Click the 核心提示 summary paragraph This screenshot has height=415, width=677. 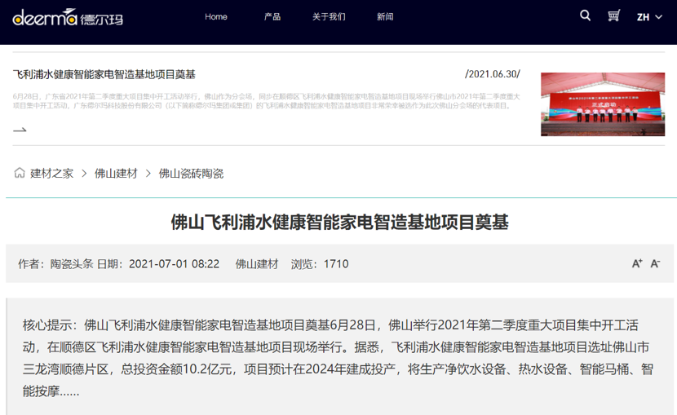coord(338,358)
